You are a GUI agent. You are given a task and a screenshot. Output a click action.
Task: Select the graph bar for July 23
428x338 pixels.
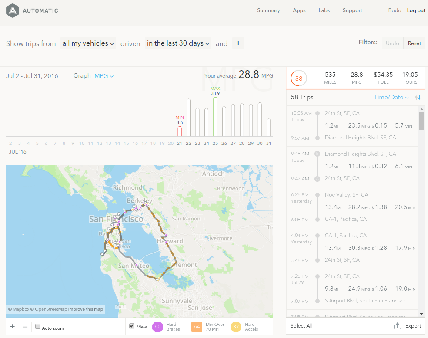tap(197, 122)
